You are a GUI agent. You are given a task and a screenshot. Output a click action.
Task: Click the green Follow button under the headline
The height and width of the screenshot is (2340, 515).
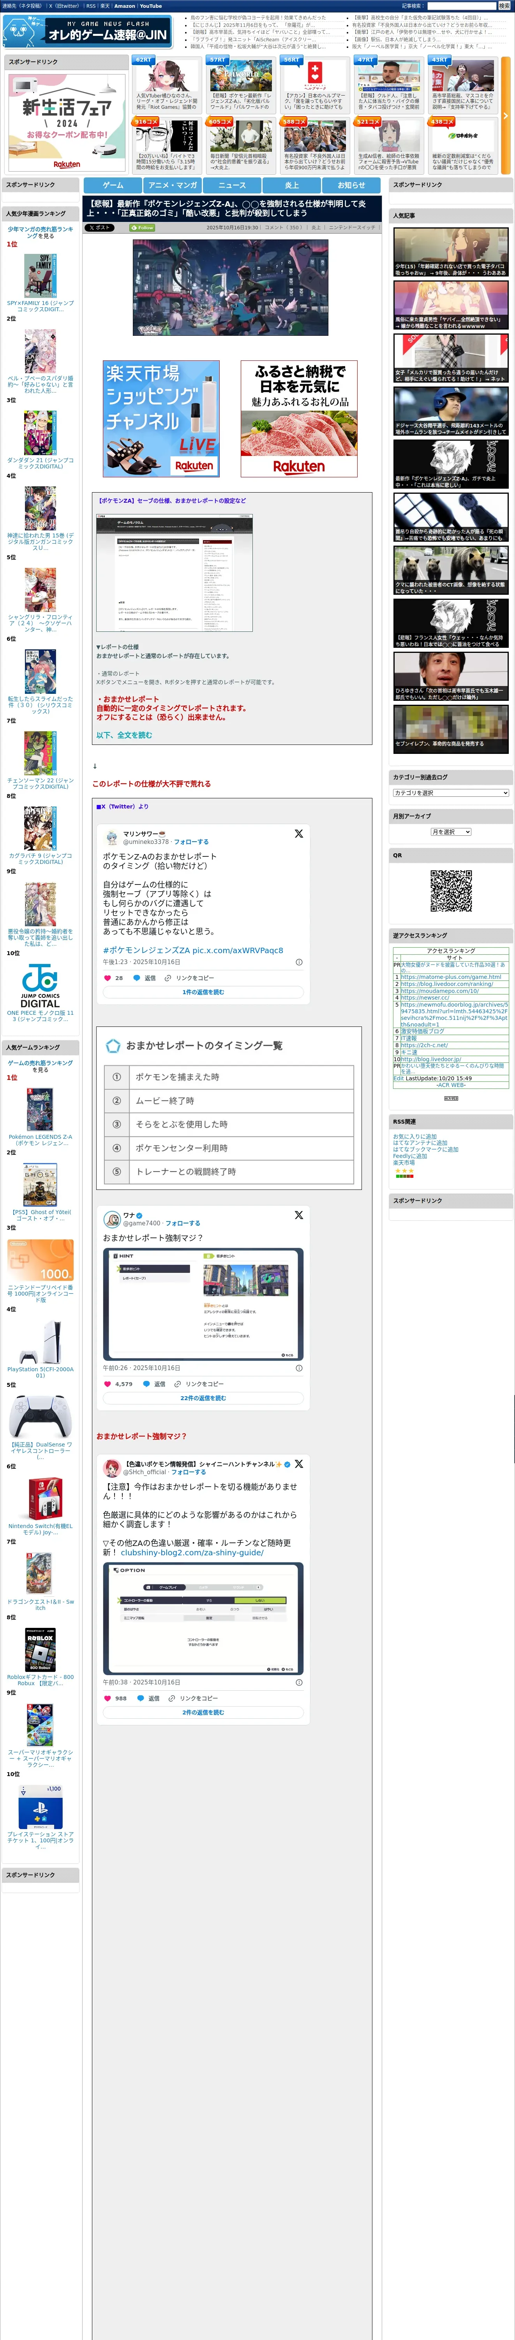[x=142, y=228]
